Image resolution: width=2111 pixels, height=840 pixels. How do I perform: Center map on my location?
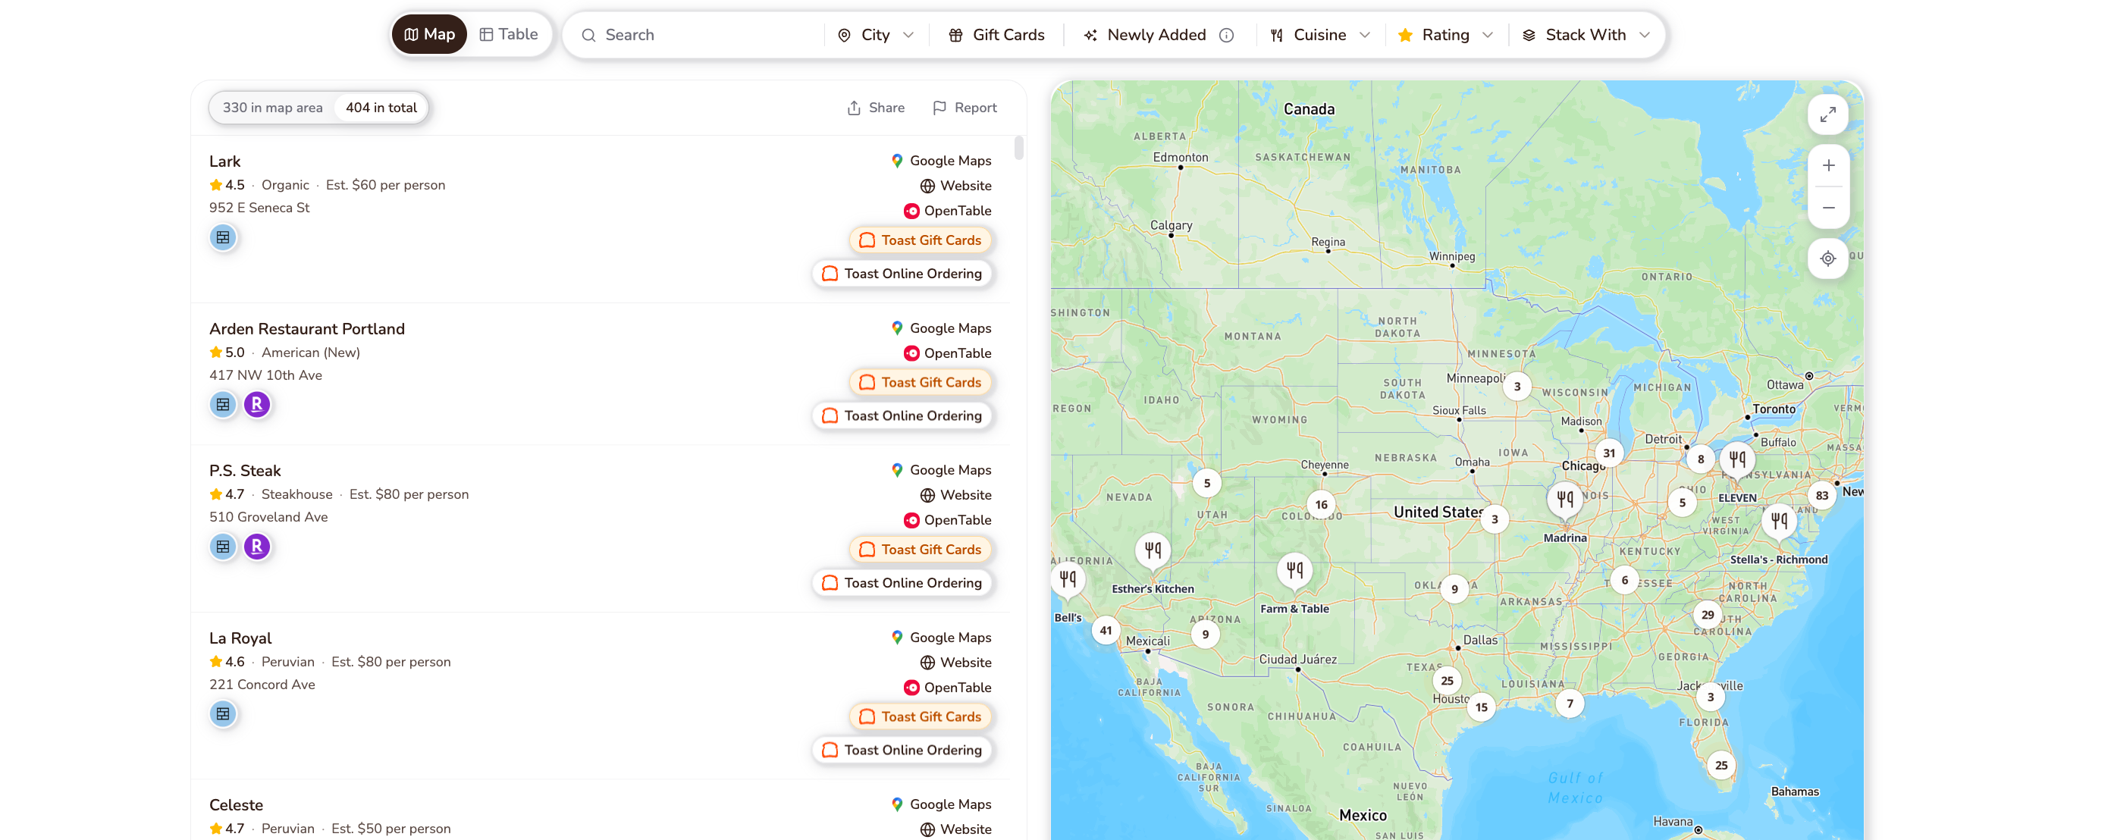coord(1827,259)
